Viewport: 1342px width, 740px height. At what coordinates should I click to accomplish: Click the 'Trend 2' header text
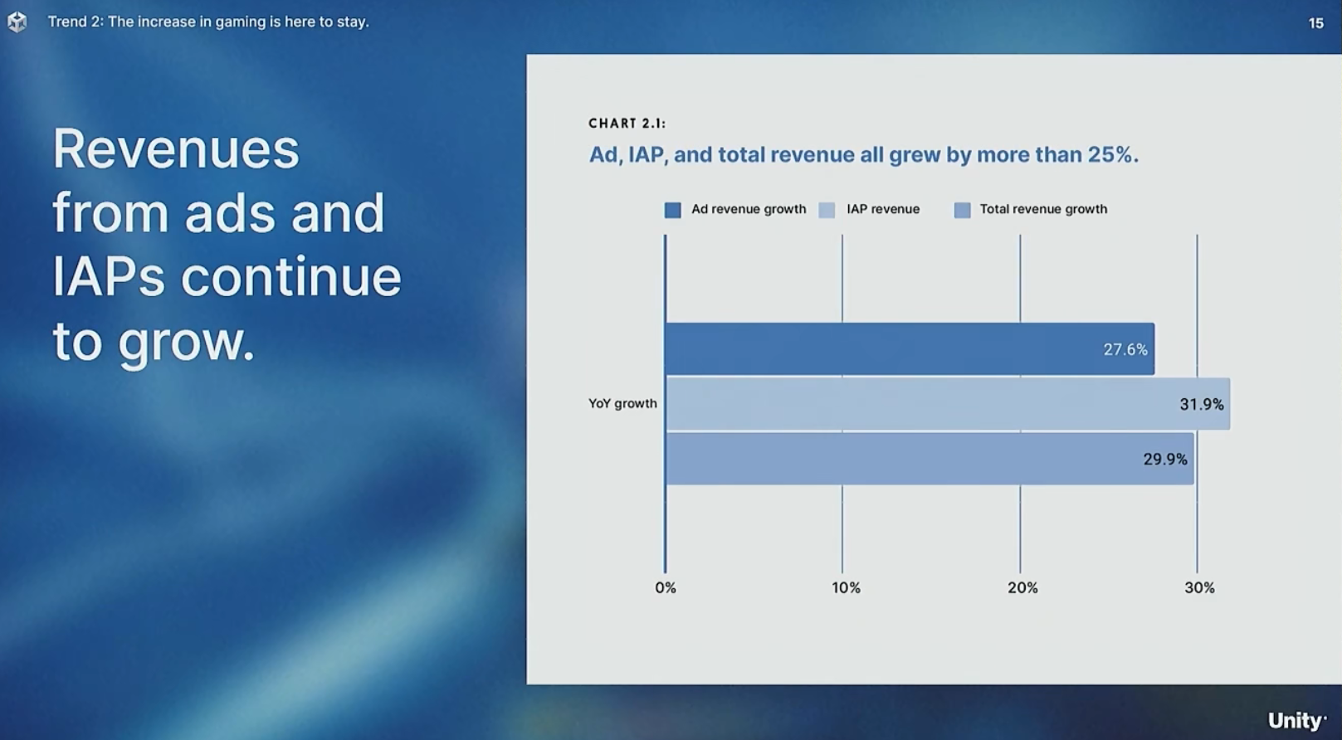208,22
